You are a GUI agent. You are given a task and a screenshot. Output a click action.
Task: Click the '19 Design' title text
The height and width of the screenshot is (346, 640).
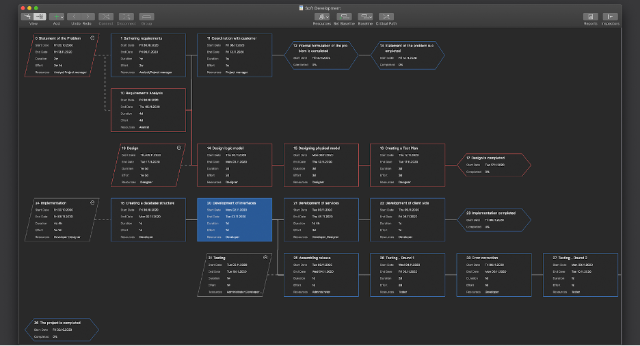click(x=130, y=148)
